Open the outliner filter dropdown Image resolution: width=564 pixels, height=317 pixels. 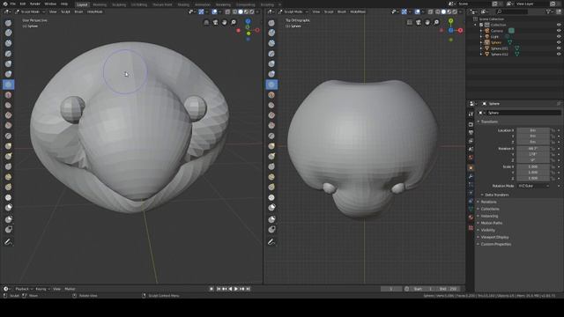[550, 11]
